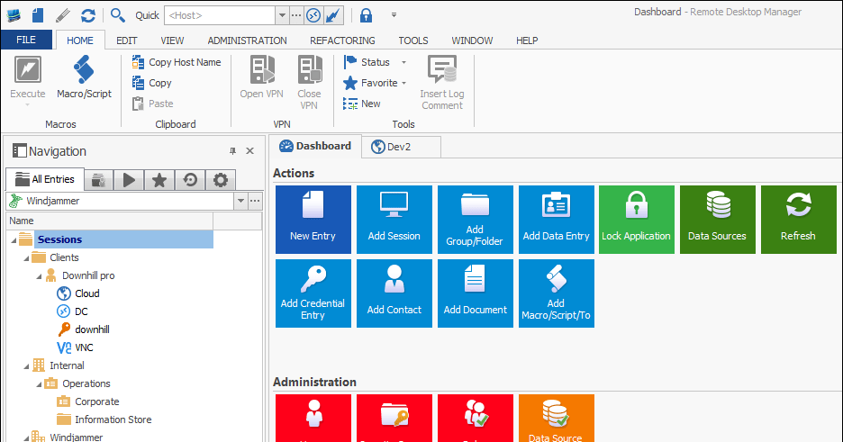Viewport: 843px width, 442px height.
Task: Open the Data Sources tile
Action: (x=717, y=219)
